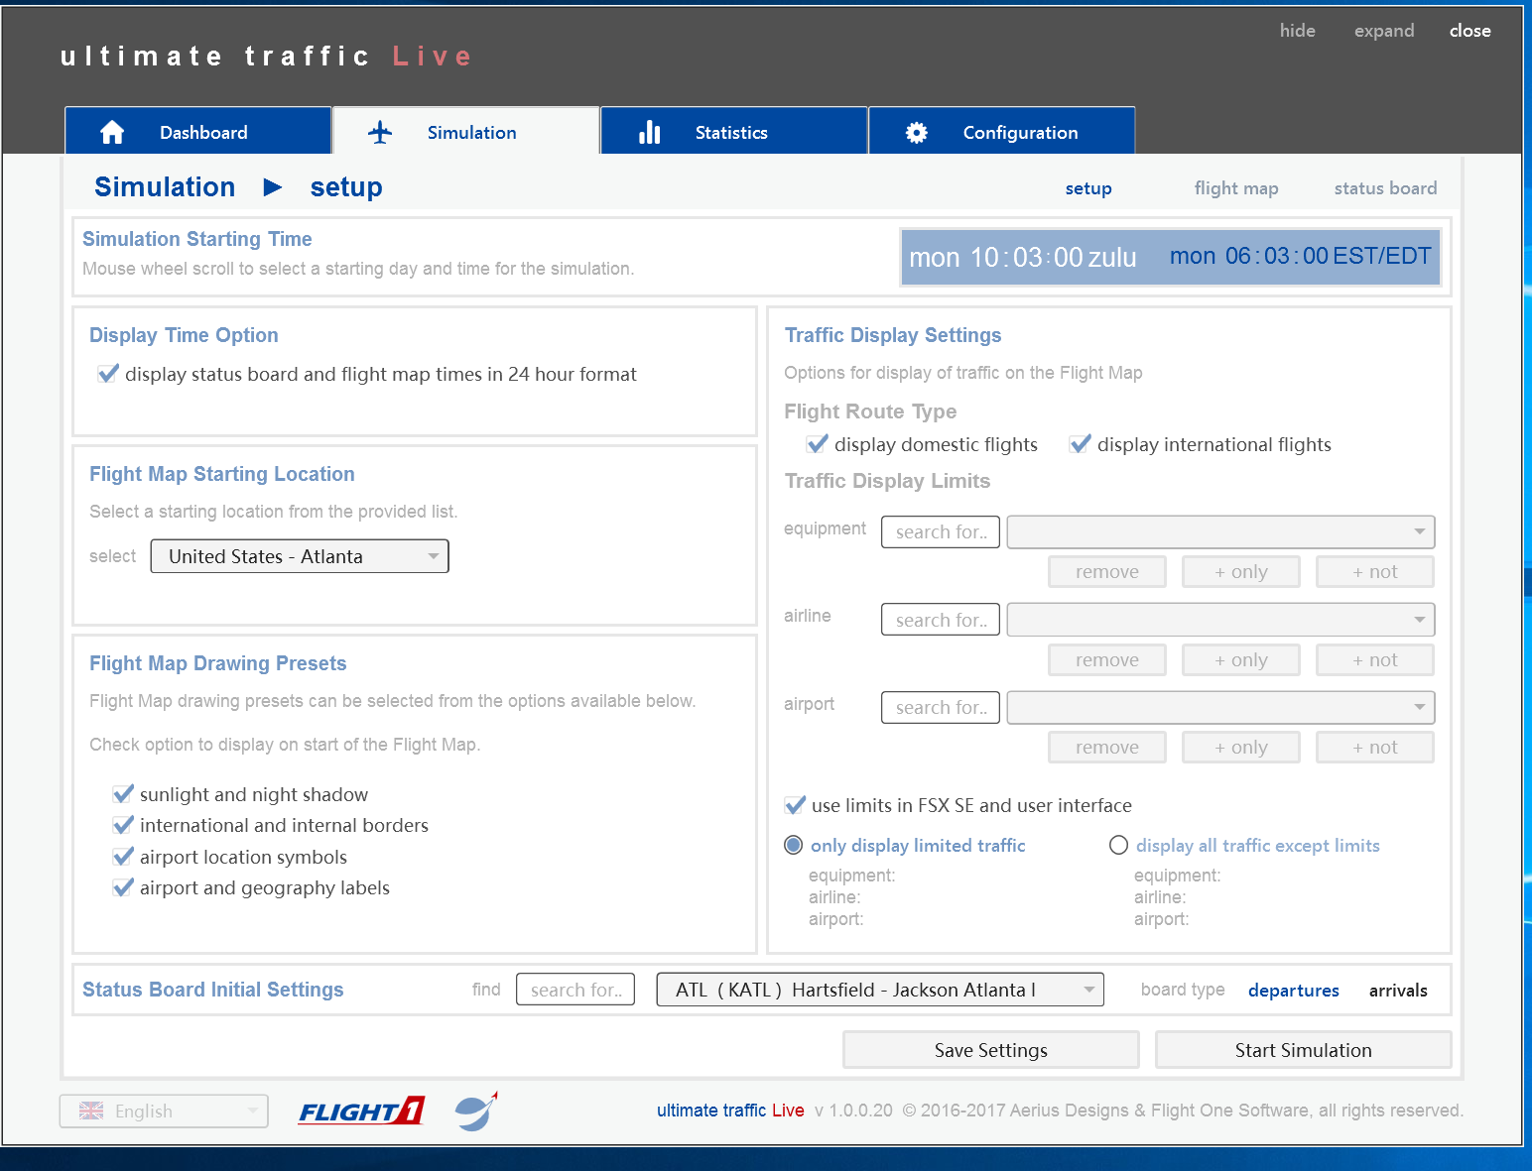The width and height of the screenshot is (1532, 1171).
Task: Switch to the flight map view
Action: pyautogui.click(x=1235, y=188)
